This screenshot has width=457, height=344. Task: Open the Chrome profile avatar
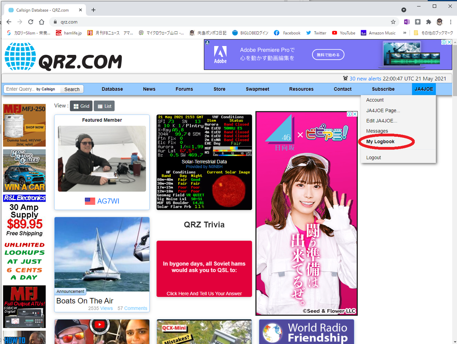[x=440, y=22]
